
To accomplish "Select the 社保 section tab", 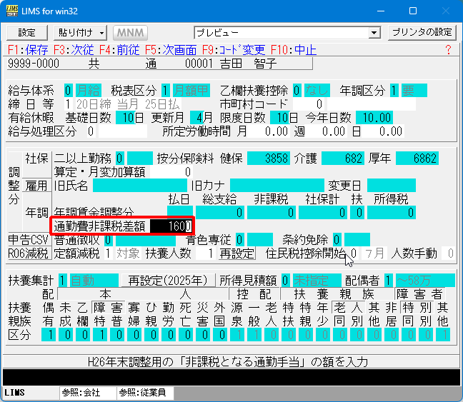I will click(36, 158).
